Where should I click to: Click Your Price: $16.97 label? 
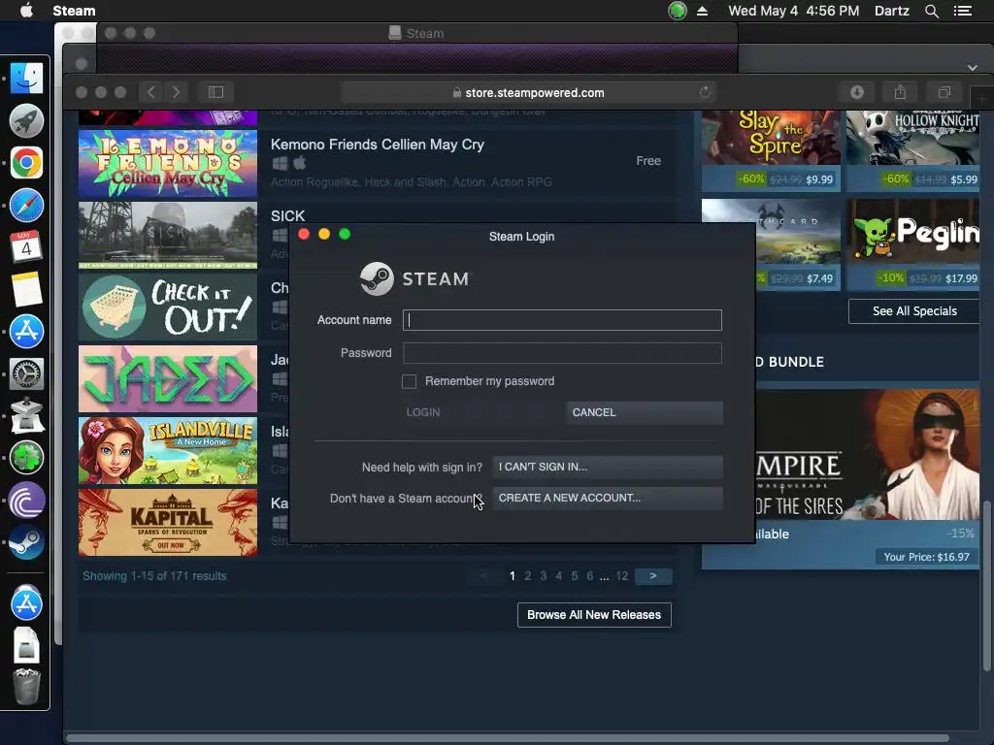(926, 557)
